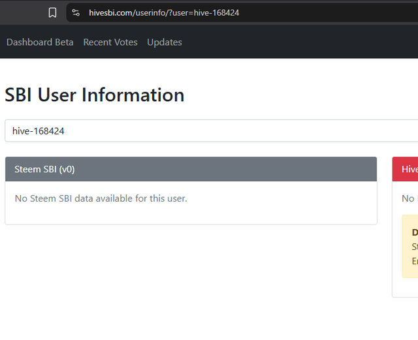
Task: Focus the username field containing hive-168424
Action: pos(212,131)
